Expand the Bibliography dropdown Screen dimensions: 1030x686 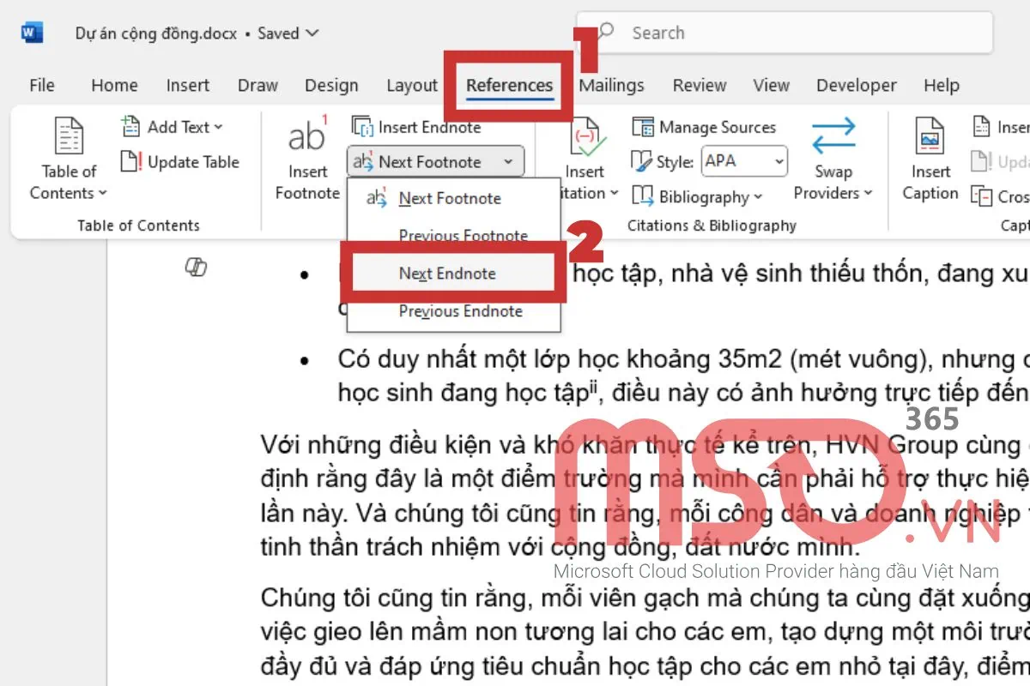coord(758,197)
